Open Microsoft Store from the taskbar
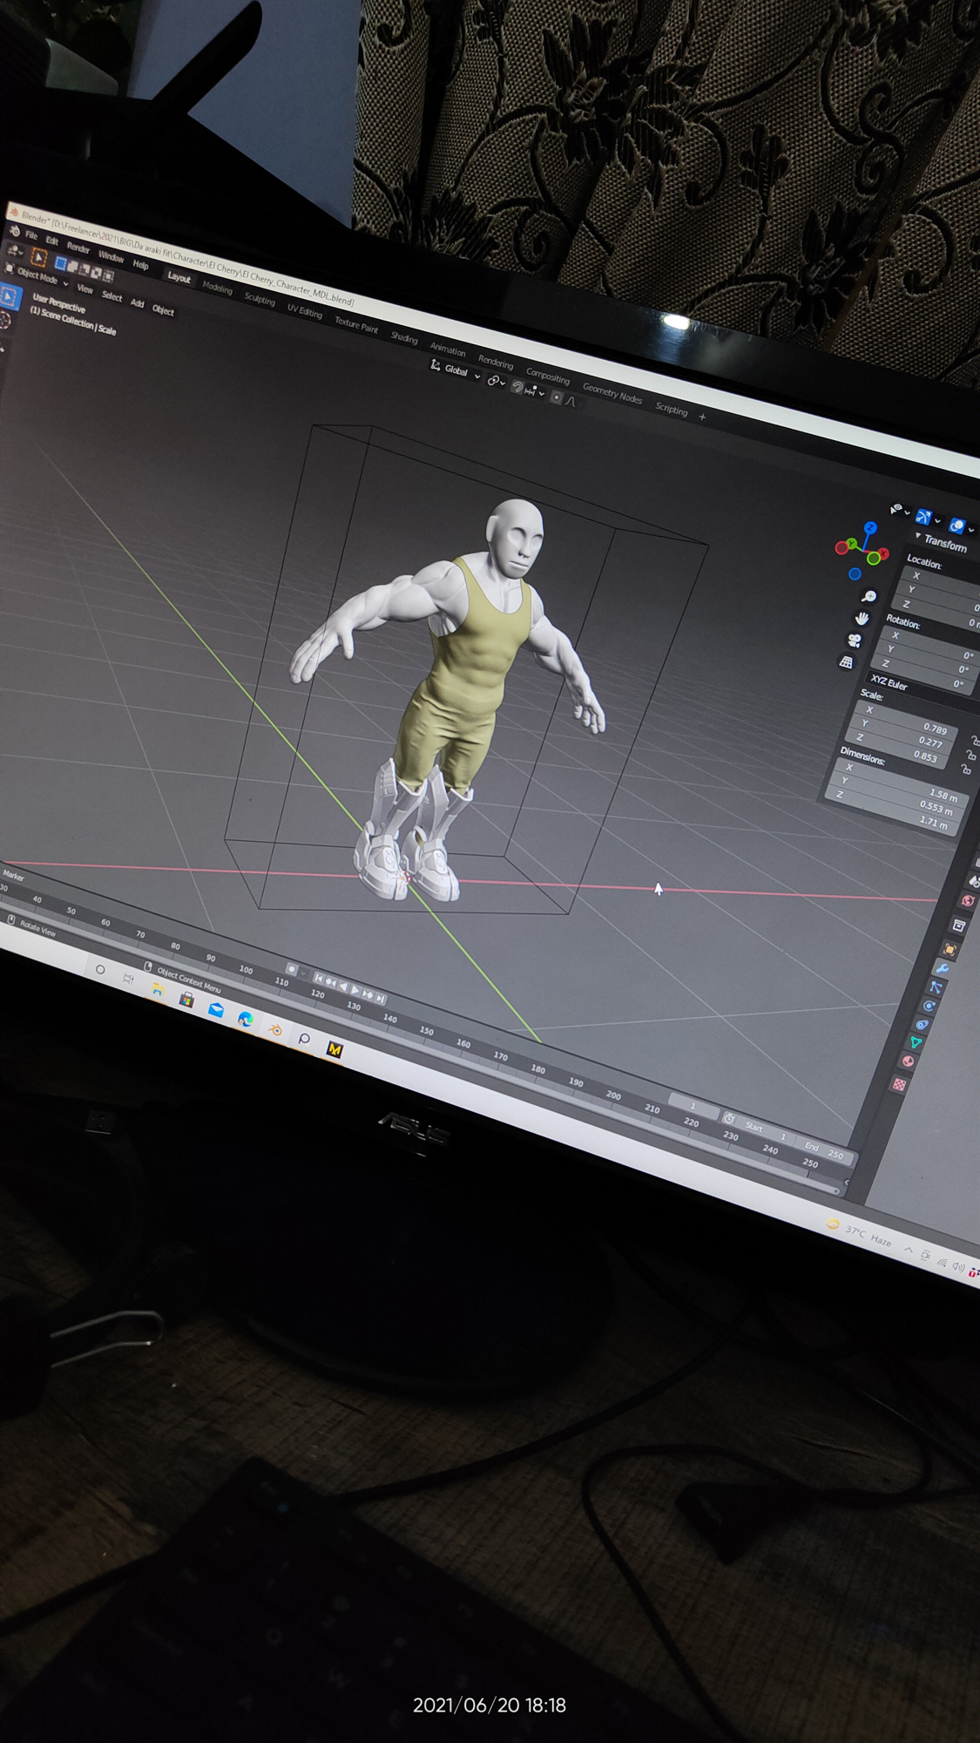Screen dimensions: 980x1743 186,1000
